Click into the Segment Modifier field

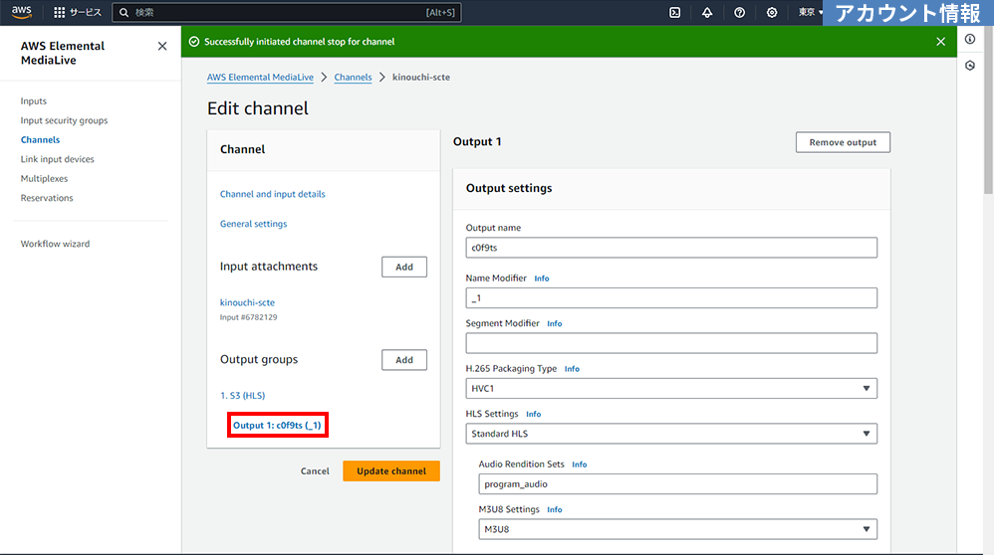pyautogui.click(x=671, y=343)
